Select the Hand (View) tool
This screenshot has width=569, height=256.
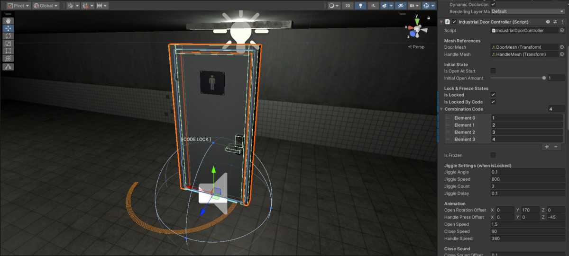9,21
